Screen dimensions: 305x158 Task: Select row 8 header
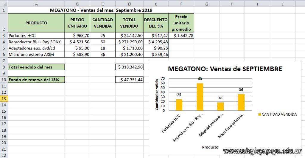4,67
